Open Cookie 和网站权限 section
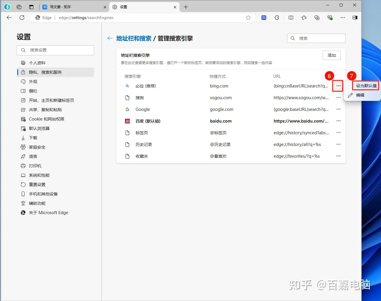The image size is (381, 301). tap(55, 119)
